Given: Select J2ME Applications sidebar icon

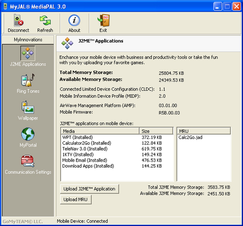Looking at the screenshot, I should 28,53.
